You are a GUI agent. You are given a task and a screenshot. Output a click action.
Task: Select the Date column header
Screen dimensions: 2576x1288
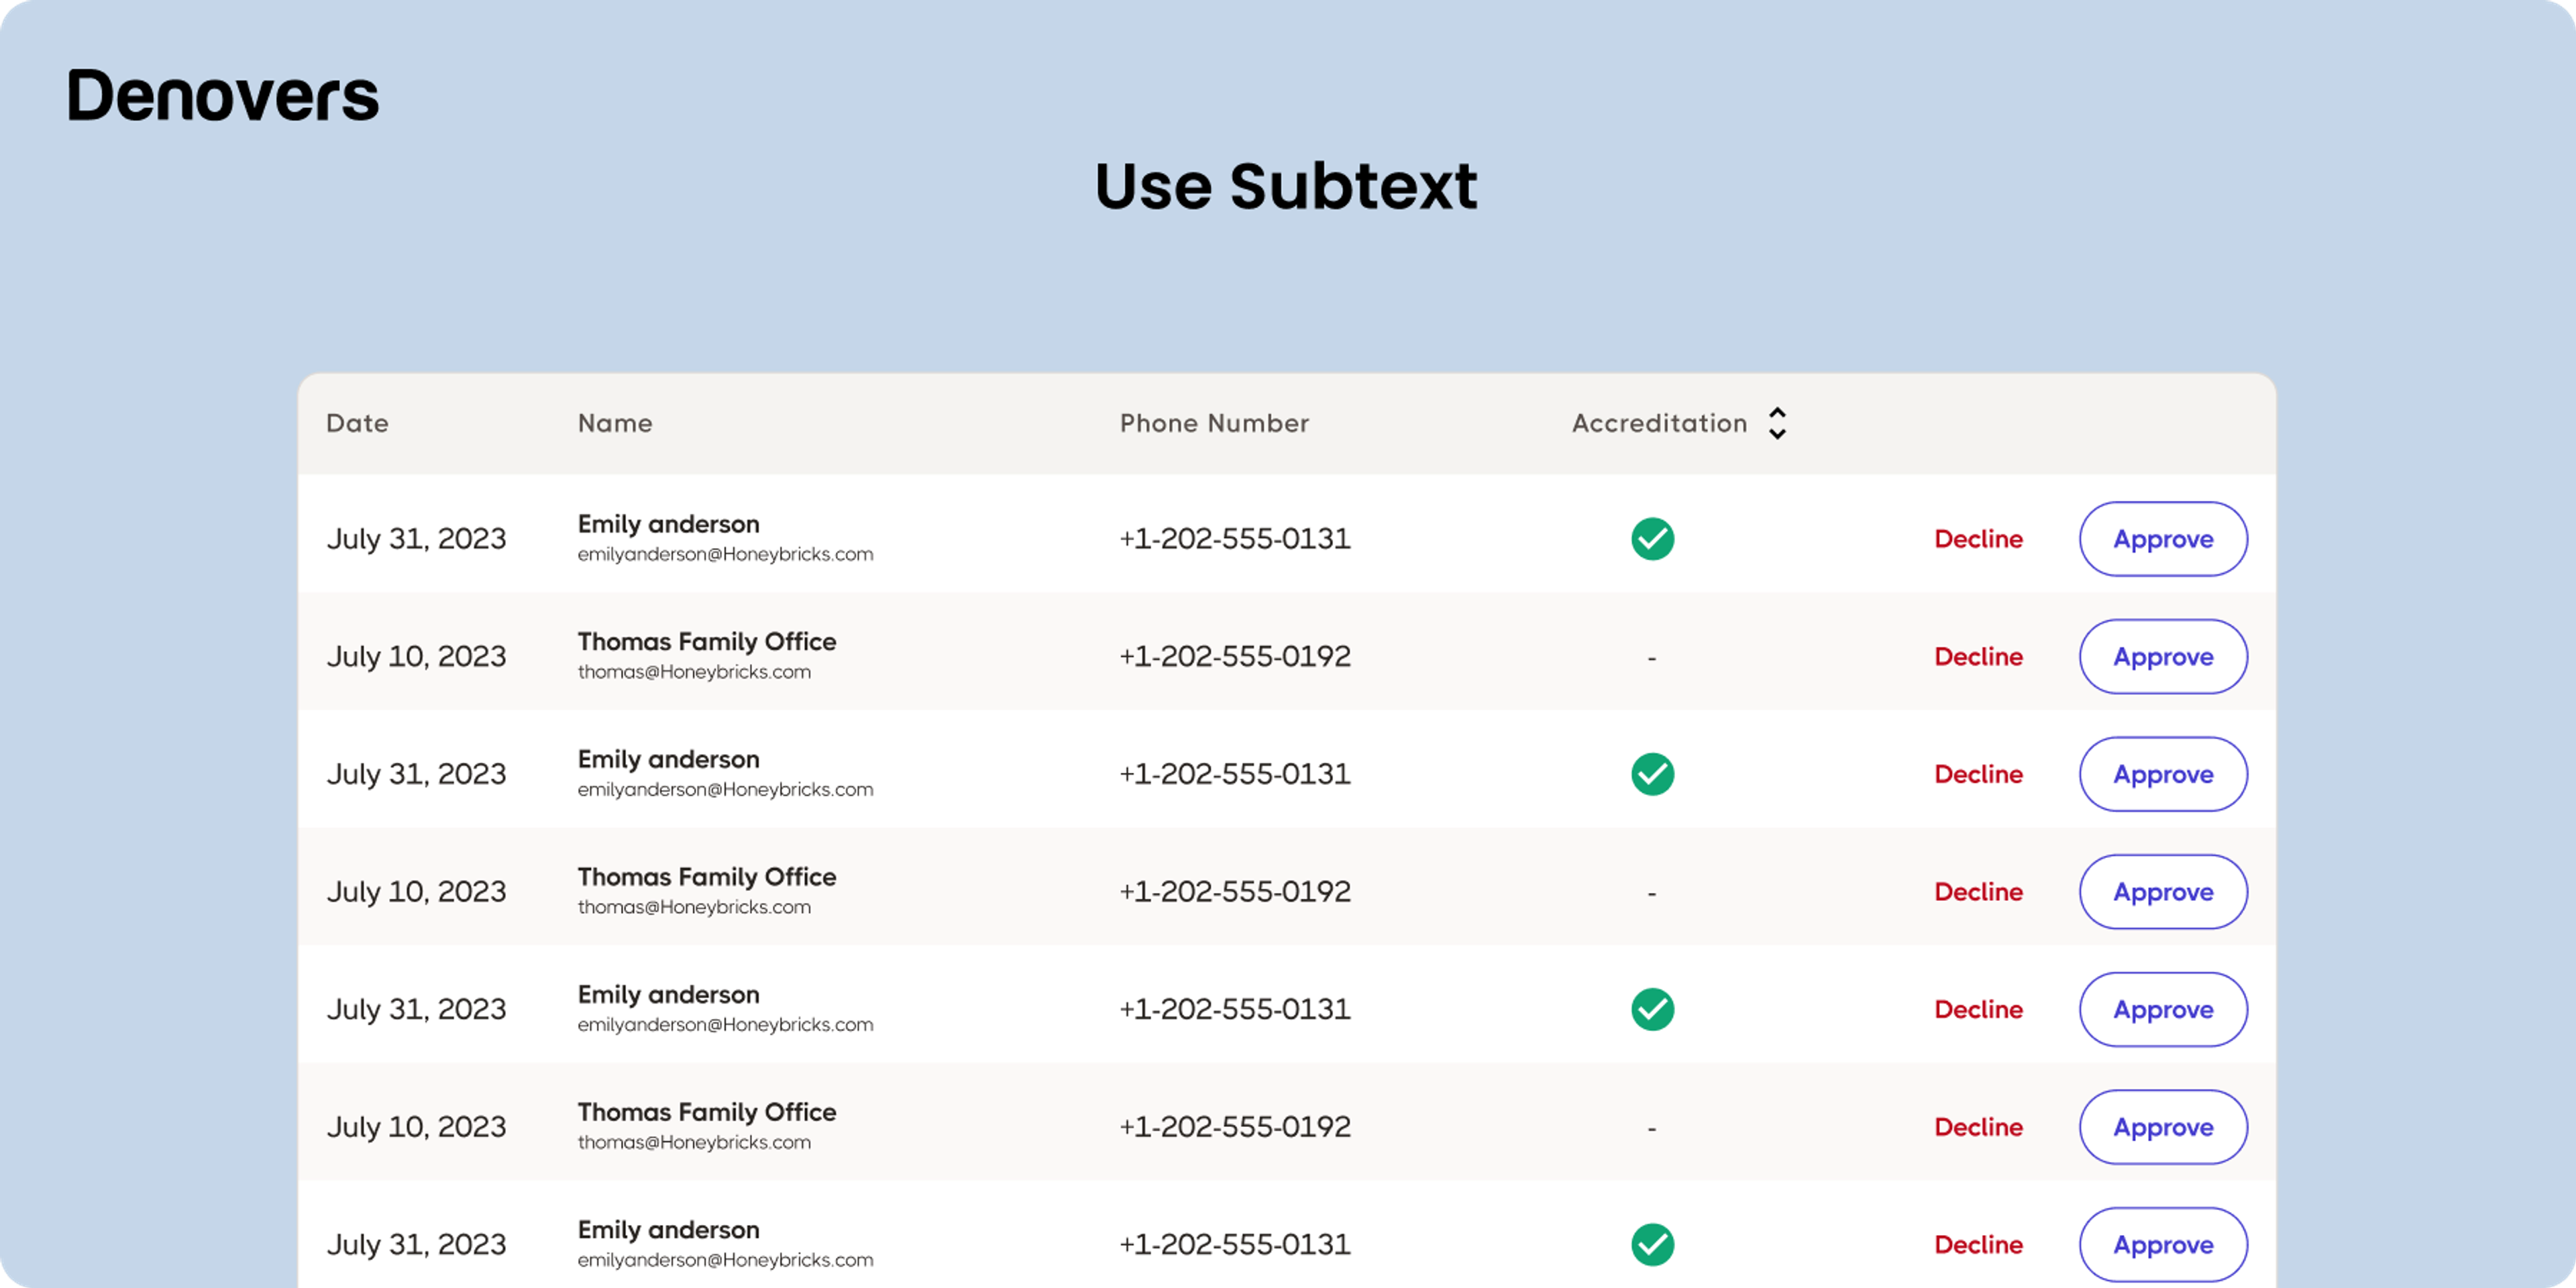point(357,423)
